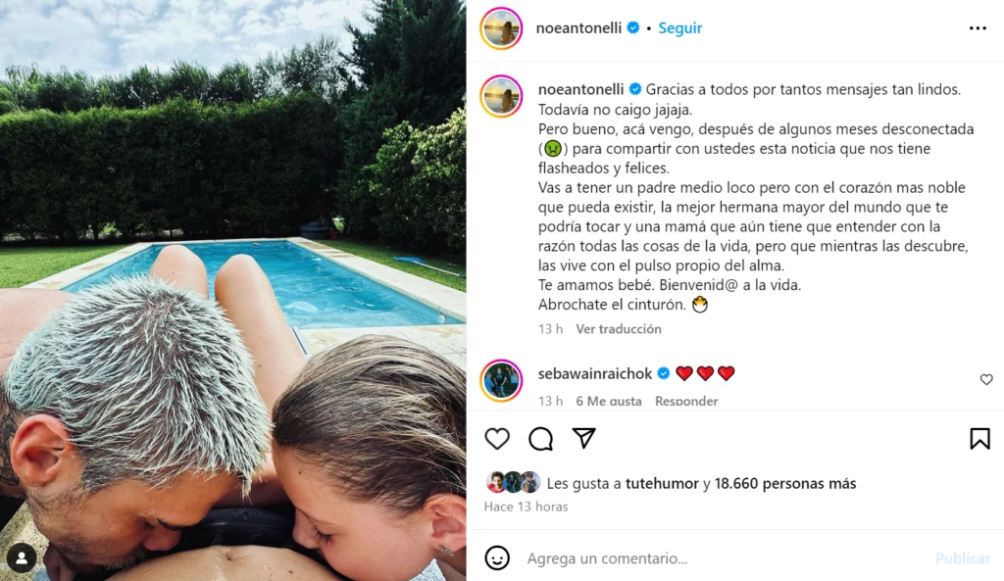Image resolution: width=1004 pixels, height=581 pixels.
Task: Open the emoji picker smiley icon
Action: click(497, 557)
